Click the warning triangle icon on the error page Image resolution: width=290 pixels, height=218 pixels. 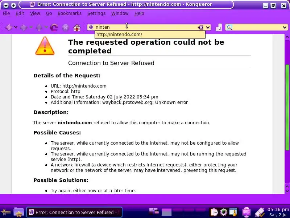[x=45, y=46]
